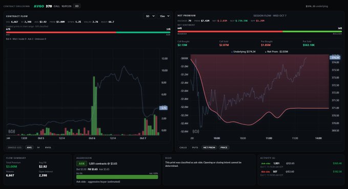Click the tallest green volume bar at Oct 6
Screen dimensions: 348x189
click(x=94, y=106)
